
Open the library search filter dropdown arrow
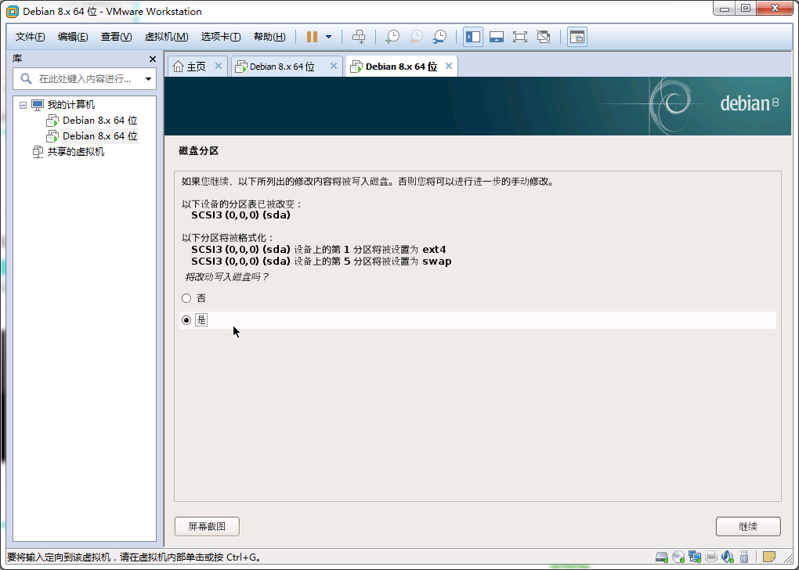148,79
